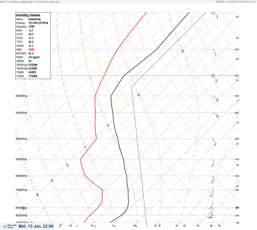The image size is (257, 230).
Task: Click the TROPO(A) value 37550ft
Action: (x=33, y=65)
